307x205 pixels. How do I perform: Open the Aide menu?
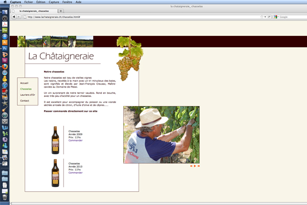78,2
